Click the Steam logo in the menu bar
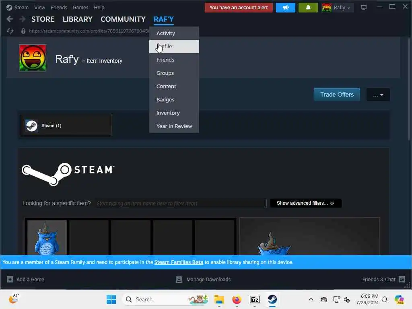This screenshot has height=309, width=412. 9,8
